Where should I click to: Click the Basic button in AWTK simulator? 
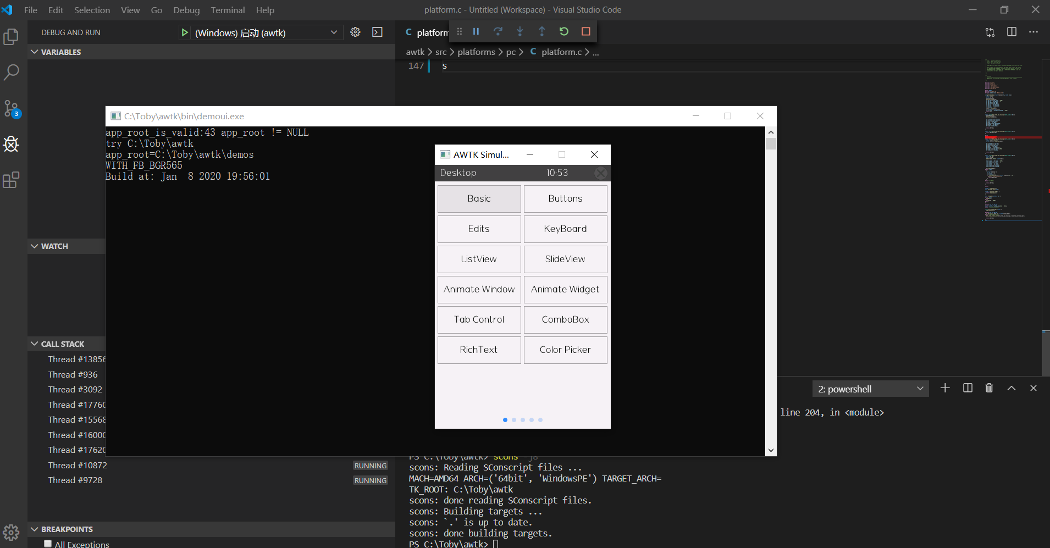tap(479, 198)
